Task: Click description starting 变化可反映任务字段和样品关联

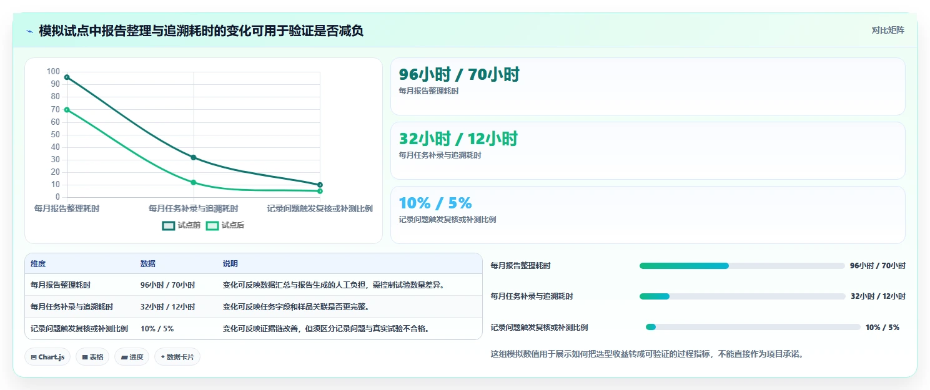Action: (x=296, y=307)
